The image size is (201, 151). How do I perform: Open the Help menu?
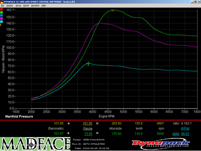44,6
